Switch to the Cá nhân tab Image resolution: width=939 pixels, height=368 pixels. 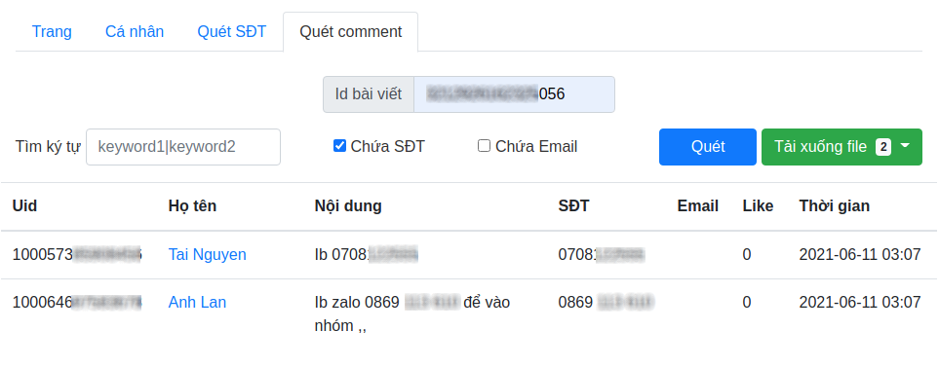(x=135, y=32)
